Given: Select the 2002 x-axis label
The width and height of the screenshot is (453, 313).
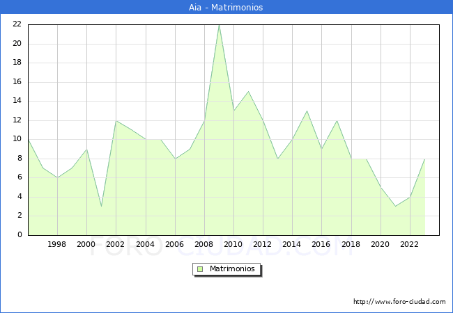Looking at the screenshot, I should click(116, 244).
